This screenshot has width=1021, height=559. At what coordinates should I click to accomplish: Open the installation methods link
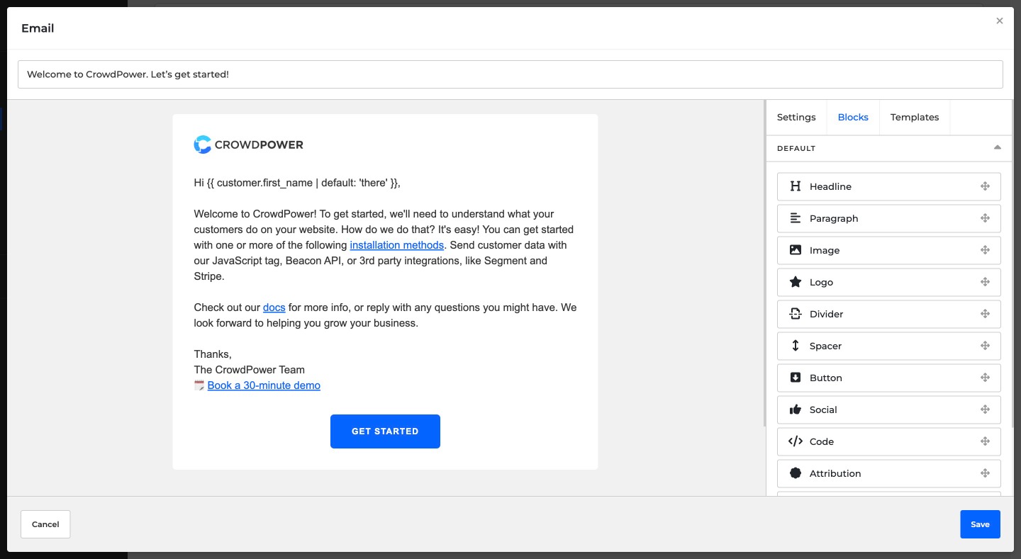397,244
